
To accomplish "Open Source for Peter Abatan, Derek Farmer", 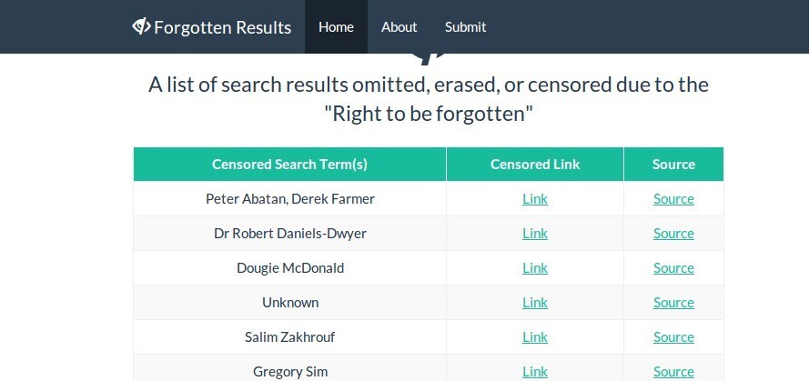I will (x=673, y=199).
